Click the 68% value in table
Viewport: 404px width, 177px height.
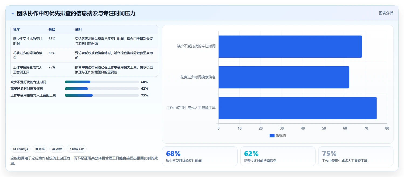pos(52,39)
